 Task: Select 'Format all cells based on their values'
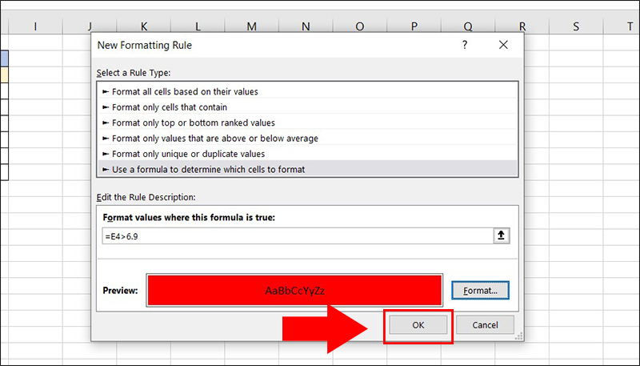tap(307, 91)
